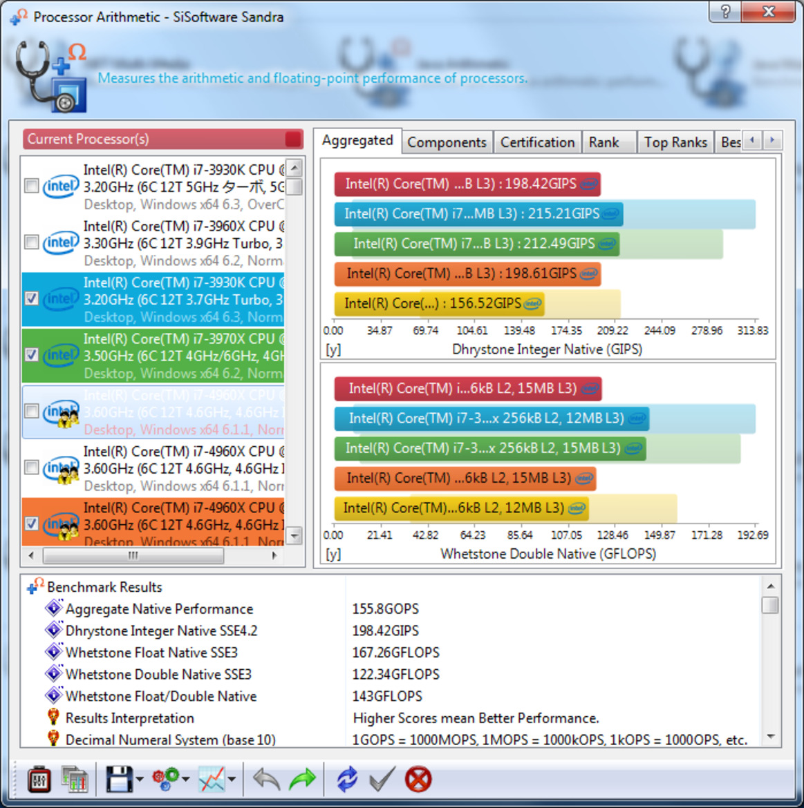This screenshot has height=808, width=804.
Task: Open the Components tab
Action: (447, 142)
